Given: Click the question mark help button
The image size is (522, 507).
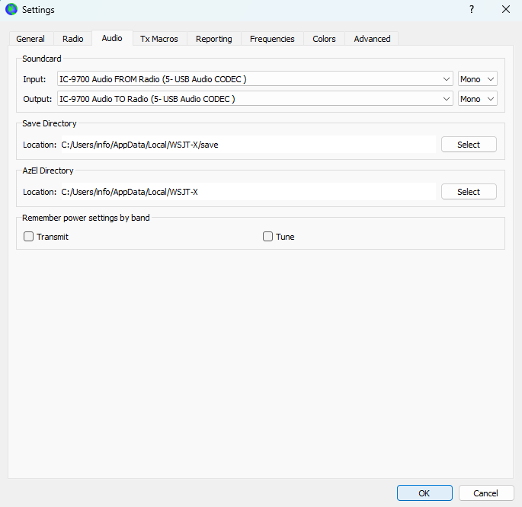Looking at the screenshot, I should [x=471, y=10].
